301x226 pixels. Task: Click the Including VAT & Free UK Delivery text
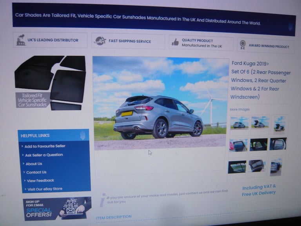(259, 190)
